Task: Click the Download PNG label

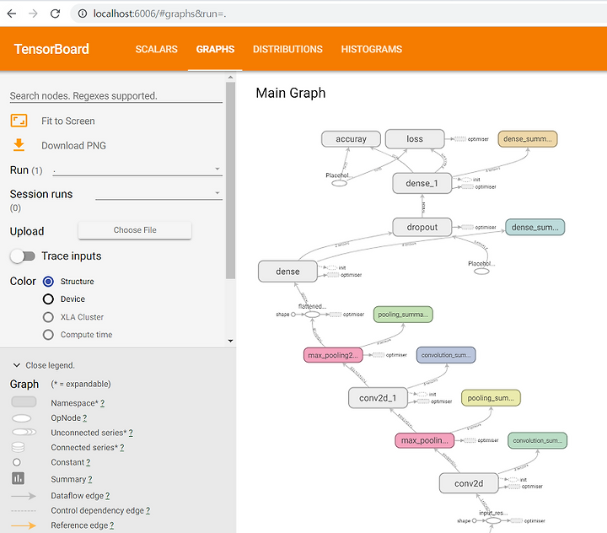Action: [x=73, y=146]
